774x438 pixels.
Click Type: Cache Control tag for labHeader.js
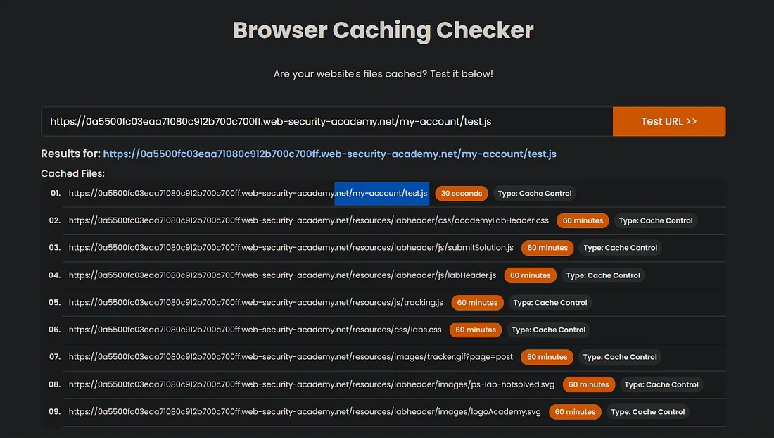(x=603, y=275)
